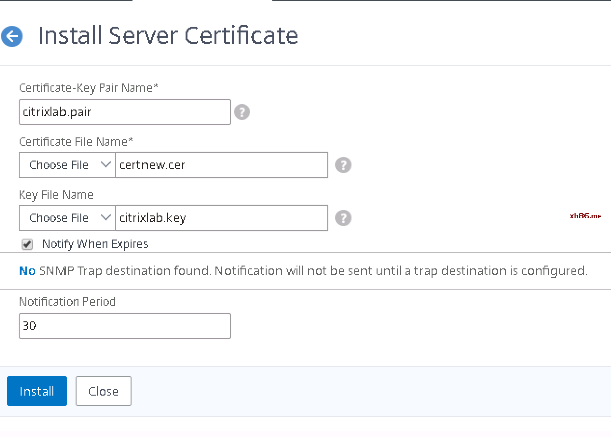Click the Close button
Screen dimensions: 611x437
click(x=103, y=391)
